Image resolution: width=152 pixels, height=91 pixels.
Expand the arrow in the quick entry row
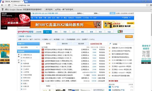pyautogui.click(x=37, y=47)
